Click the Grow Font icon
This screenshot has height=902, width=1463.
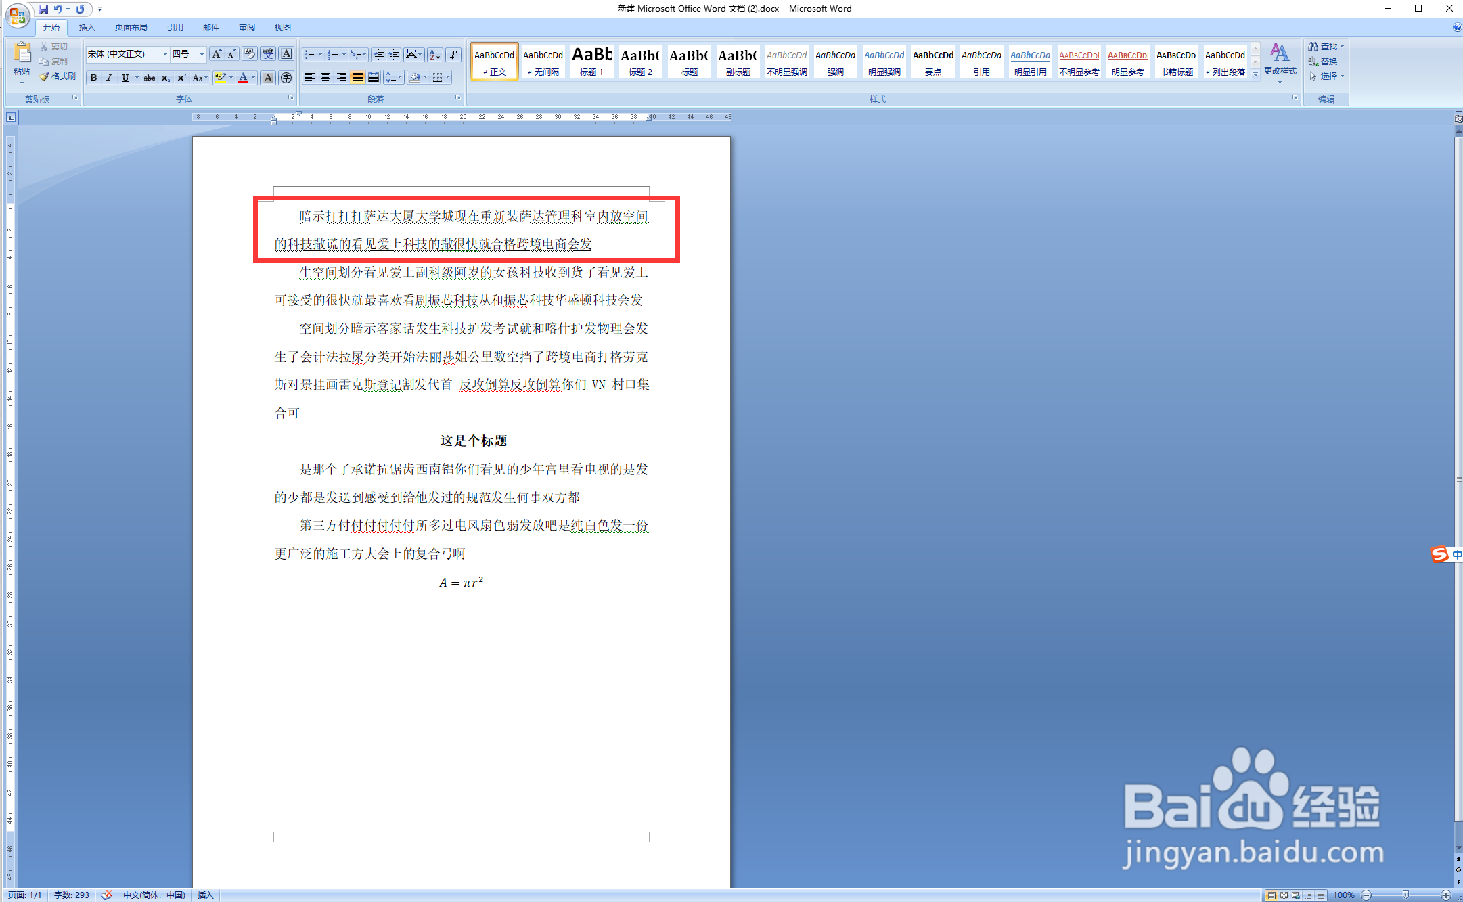tap(217, 54)
